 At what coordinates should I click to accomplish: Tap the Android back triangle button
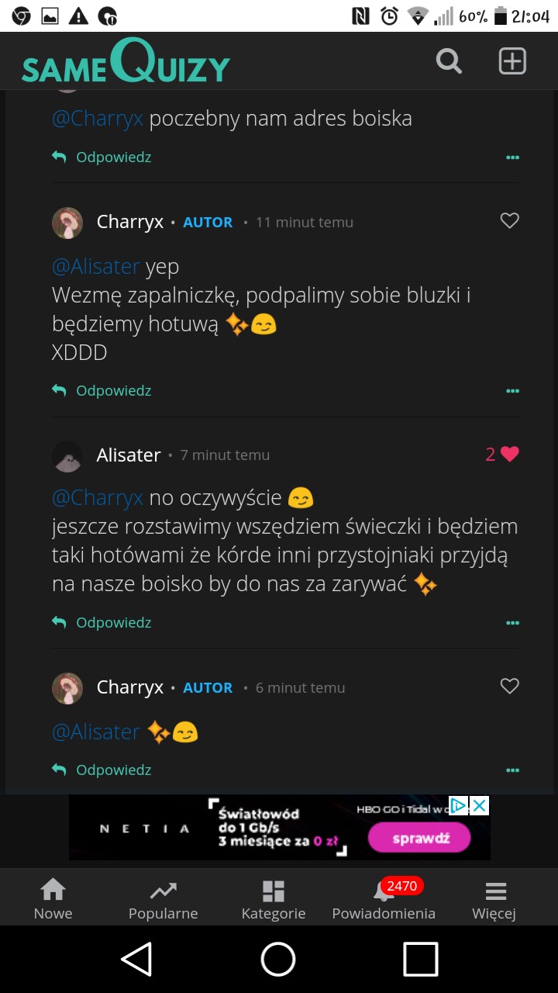137,960
